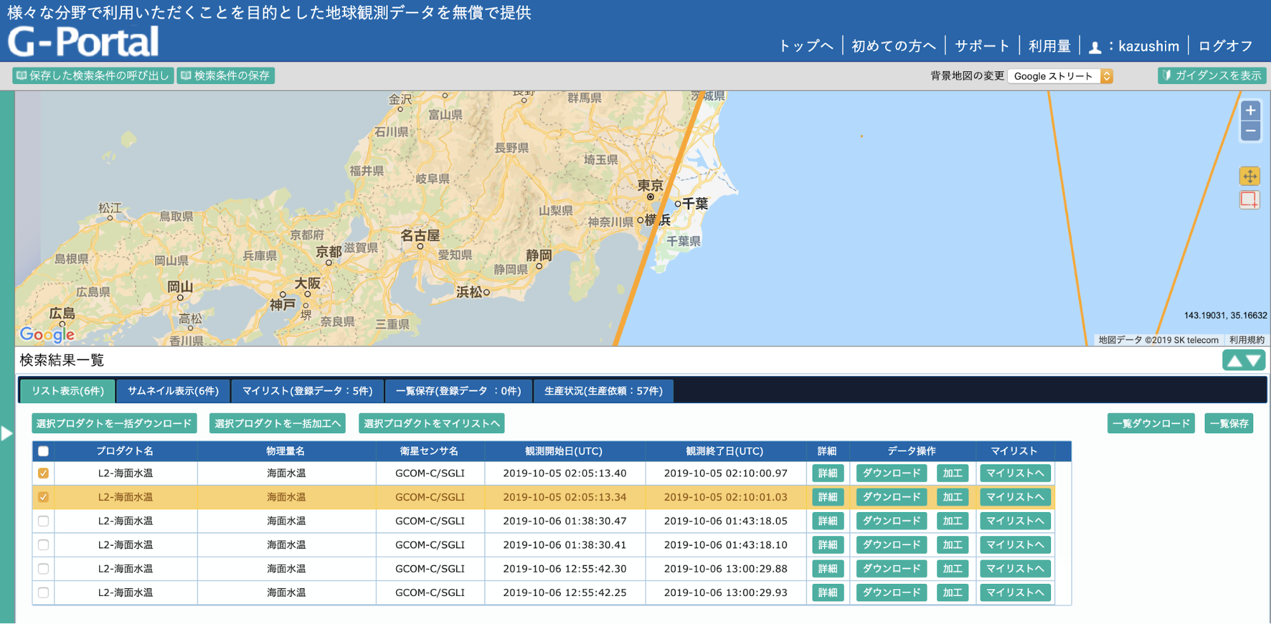
Task: Open 利用量 header link
Action: pos(1050,46)
